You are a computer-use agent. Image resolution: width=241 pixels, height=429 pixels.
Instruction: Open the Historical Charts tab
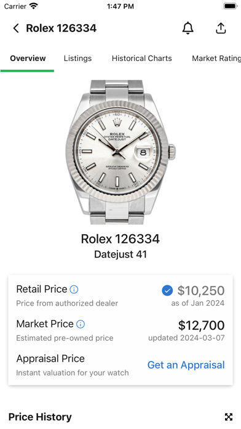point(141,59)
